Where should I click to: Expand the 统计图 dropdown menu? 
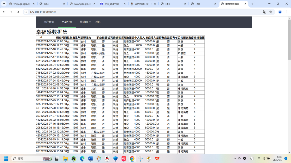pyautogui.click(x=85, y=22)
